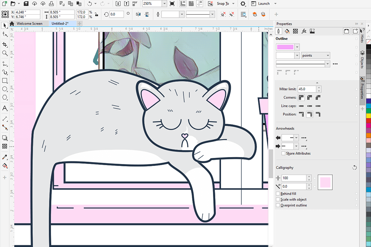Select the Pick tool in the toolbox

pyautogui.click(x=5, y=25)
